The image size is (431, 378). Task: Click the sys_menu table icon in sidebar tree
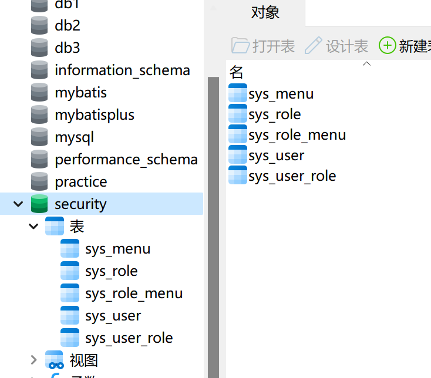tap(70, 249)
